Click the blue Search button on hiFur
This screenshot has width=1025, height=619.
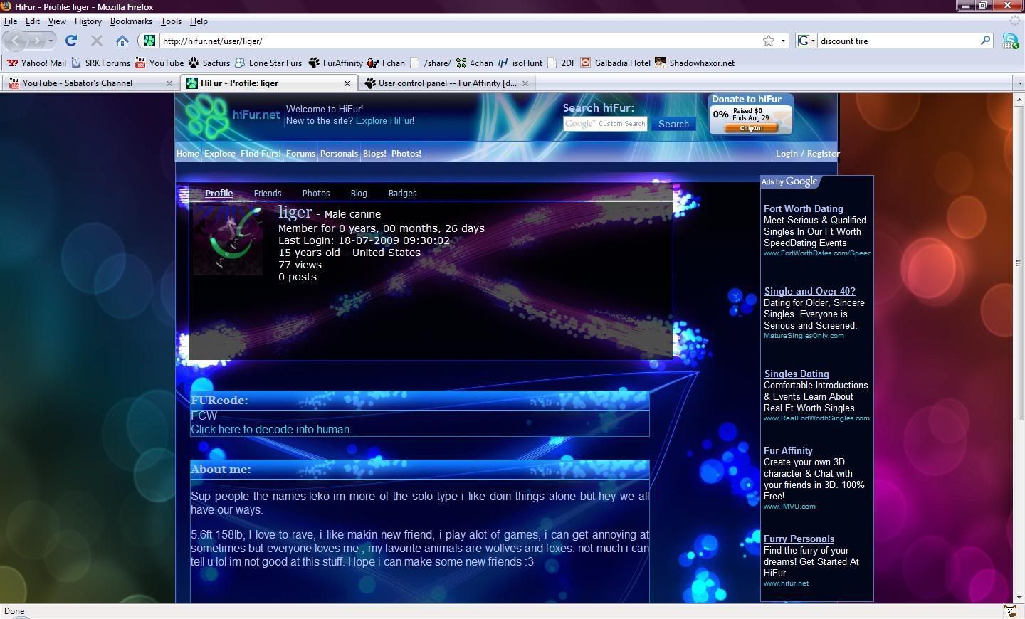(673, 124)
